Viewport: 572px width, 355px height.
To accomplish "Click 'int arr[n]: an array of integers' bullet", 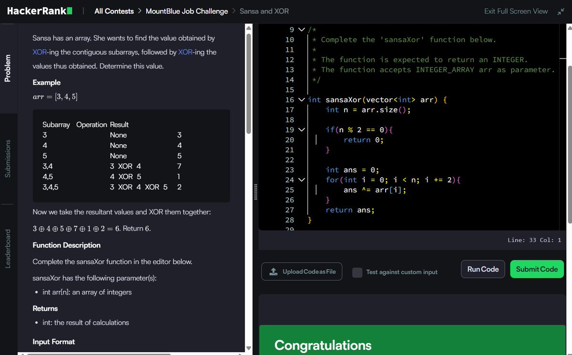I will [87, 292].
